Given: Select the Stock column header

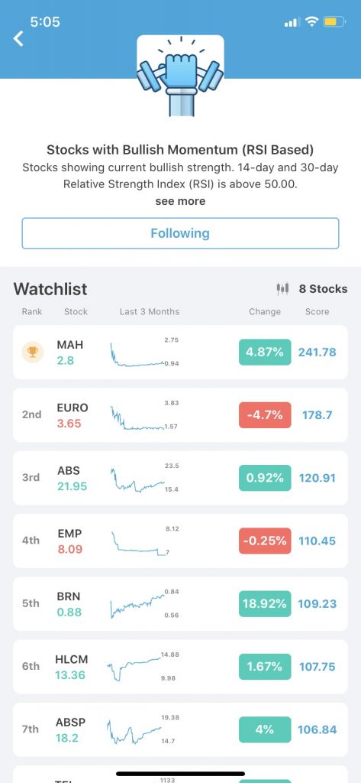Looking at the screenshot, I should pos(76,312).
